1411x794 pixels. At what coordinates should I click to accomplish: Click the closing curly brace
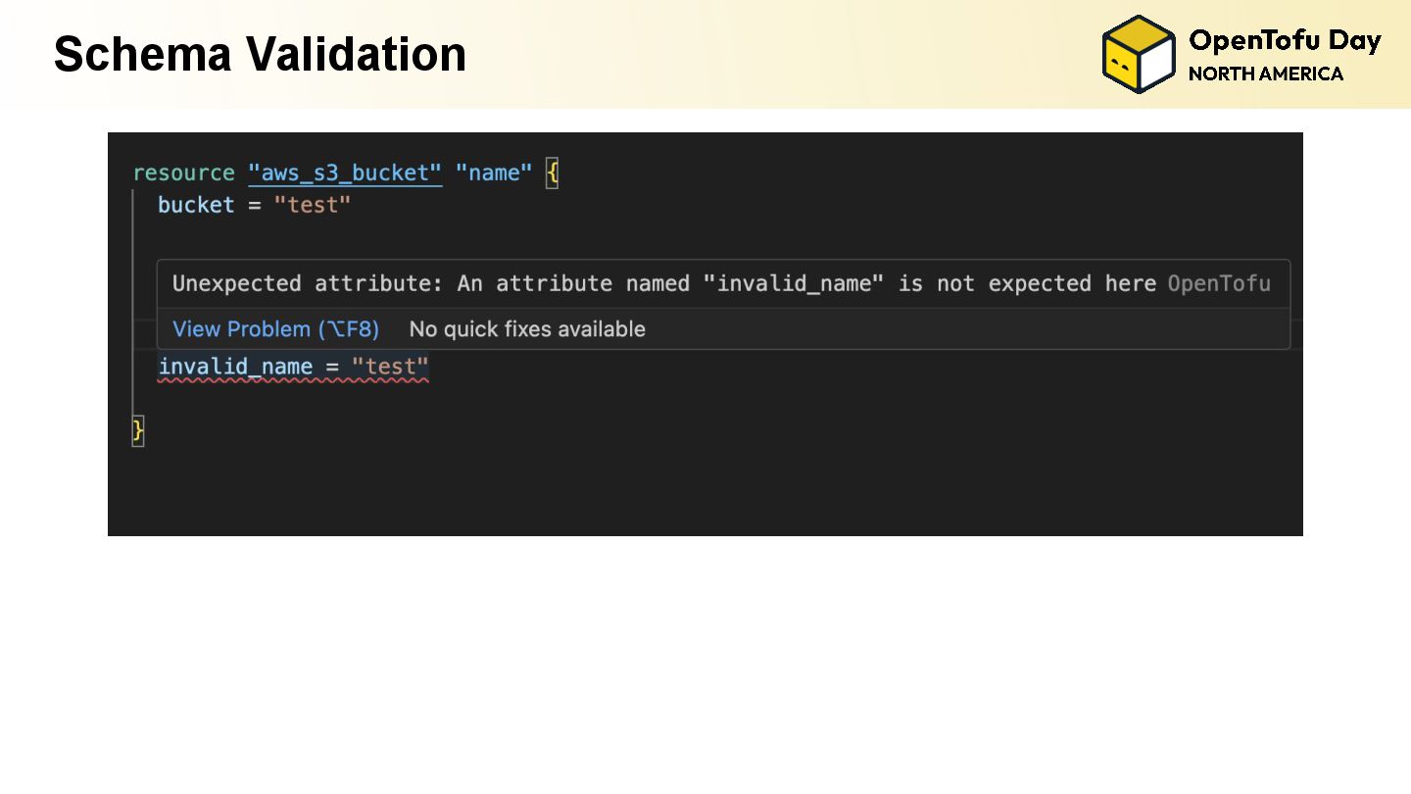(138, 430)
